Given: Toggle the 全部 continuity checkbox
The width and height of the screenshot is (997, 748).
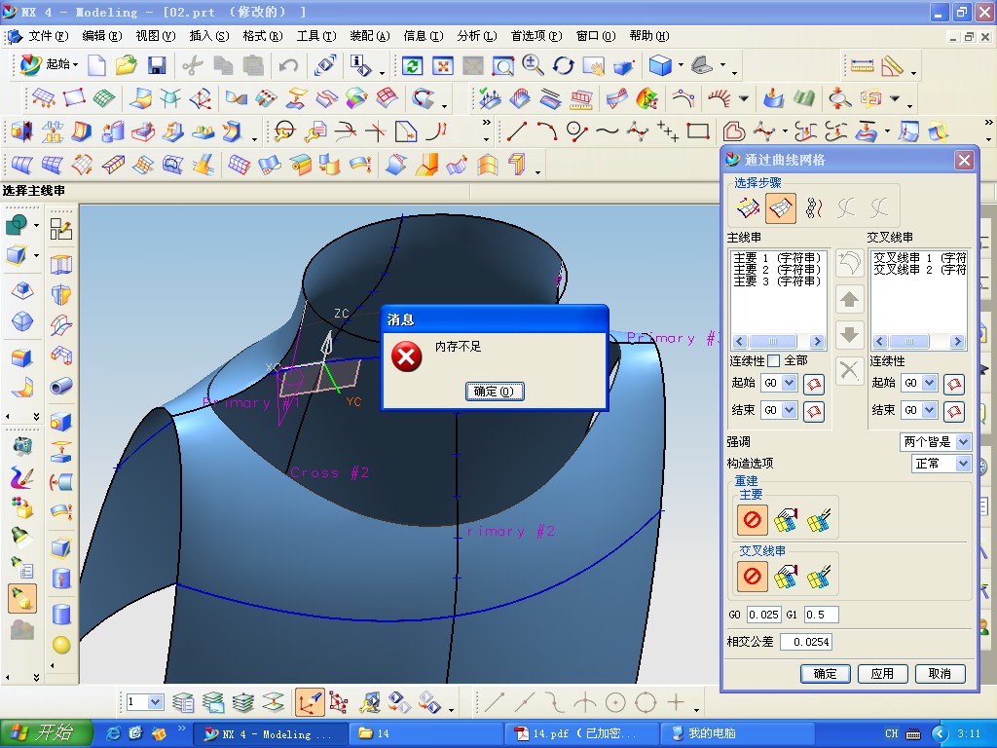Looking at the screenshot, I should 774,360.
